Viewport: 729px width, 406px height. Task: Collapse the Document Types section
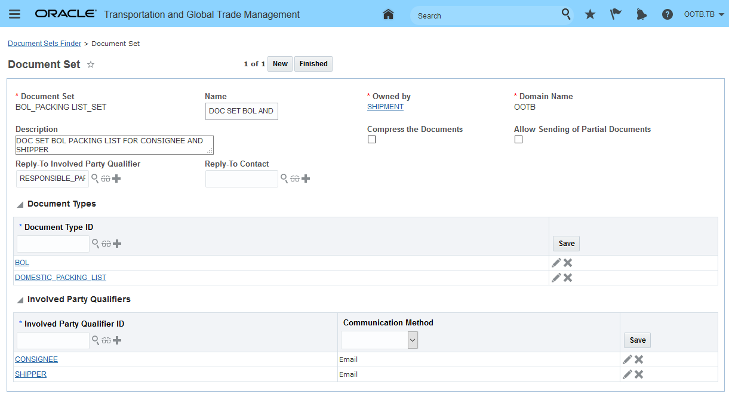20,204
